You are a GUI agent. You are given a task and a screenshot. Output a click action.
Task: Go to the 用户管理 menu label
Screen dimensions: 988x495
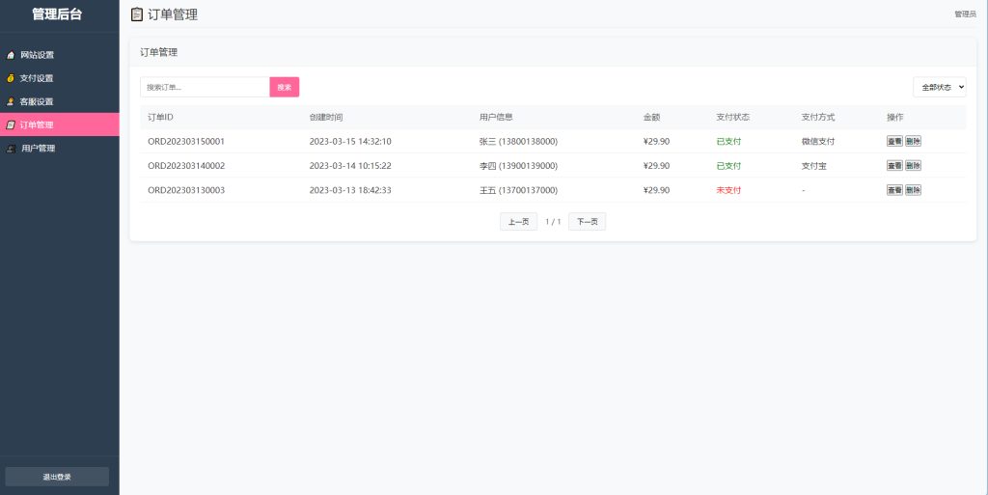(x=39, y=149)
